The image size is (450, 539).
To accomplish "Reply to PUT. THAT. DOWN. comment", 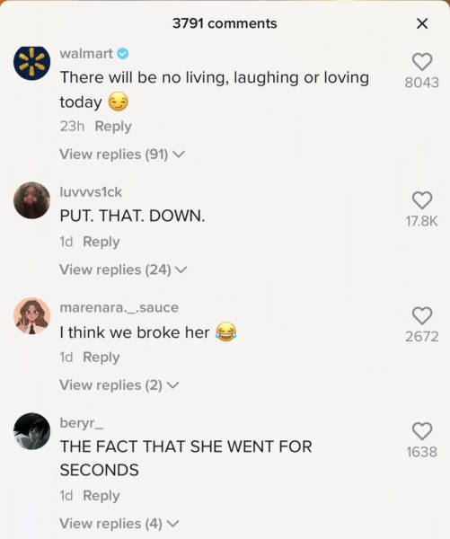I will coord(101,242).
